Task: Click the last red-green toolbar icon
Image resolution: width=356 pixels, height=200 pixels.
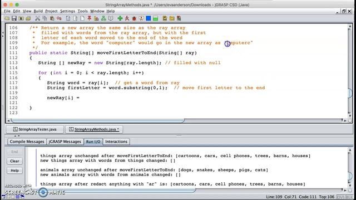Action: 179,18
